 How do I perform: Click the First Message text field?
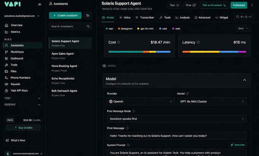(177, 136)
